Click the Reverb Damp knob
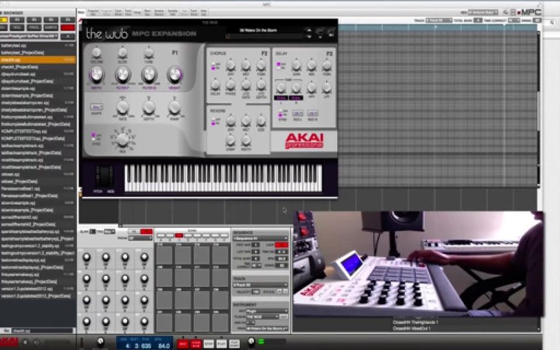560x350 pixels. pos(231,140)
